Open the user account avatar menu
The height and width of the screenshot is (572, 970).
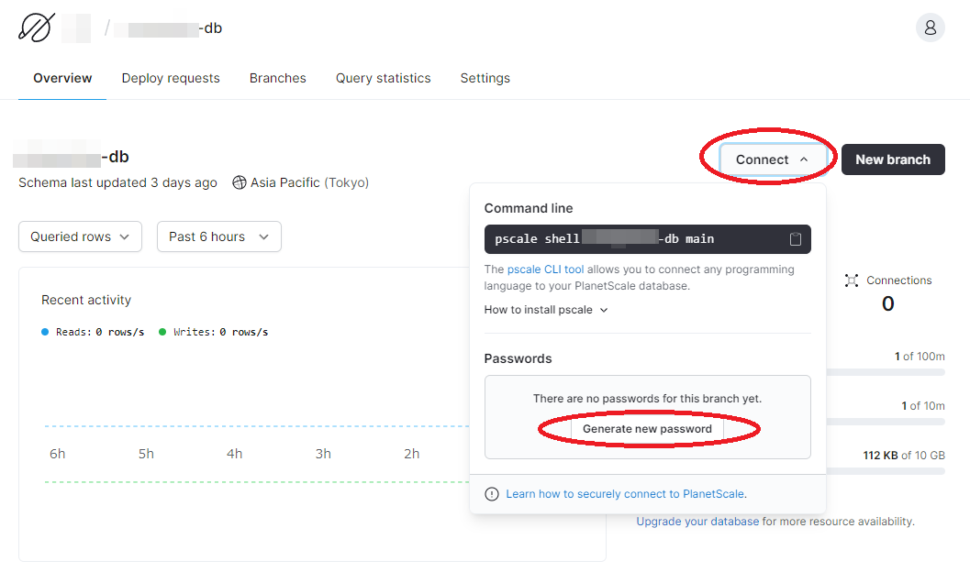coord(930,27)
